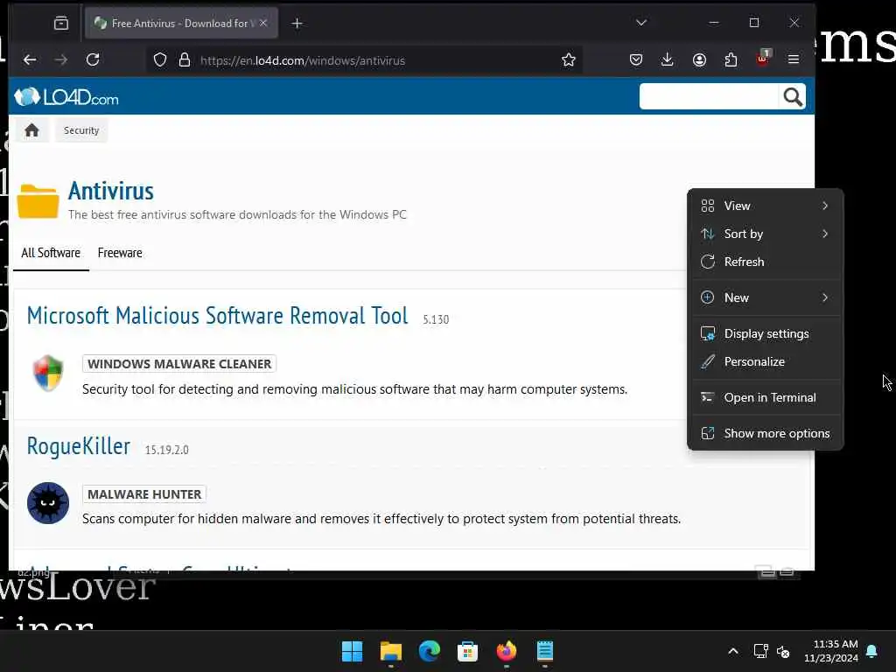Viewport: 896px width, 672px height.
Task: Open the New submenu in context menu
Action: pyautogui.click(x=765, y=297)
